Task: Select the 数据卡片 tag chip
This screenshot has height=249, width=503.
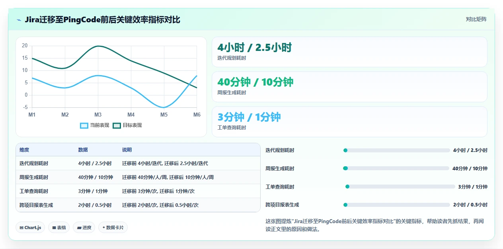Action: (x=113, y=228)
